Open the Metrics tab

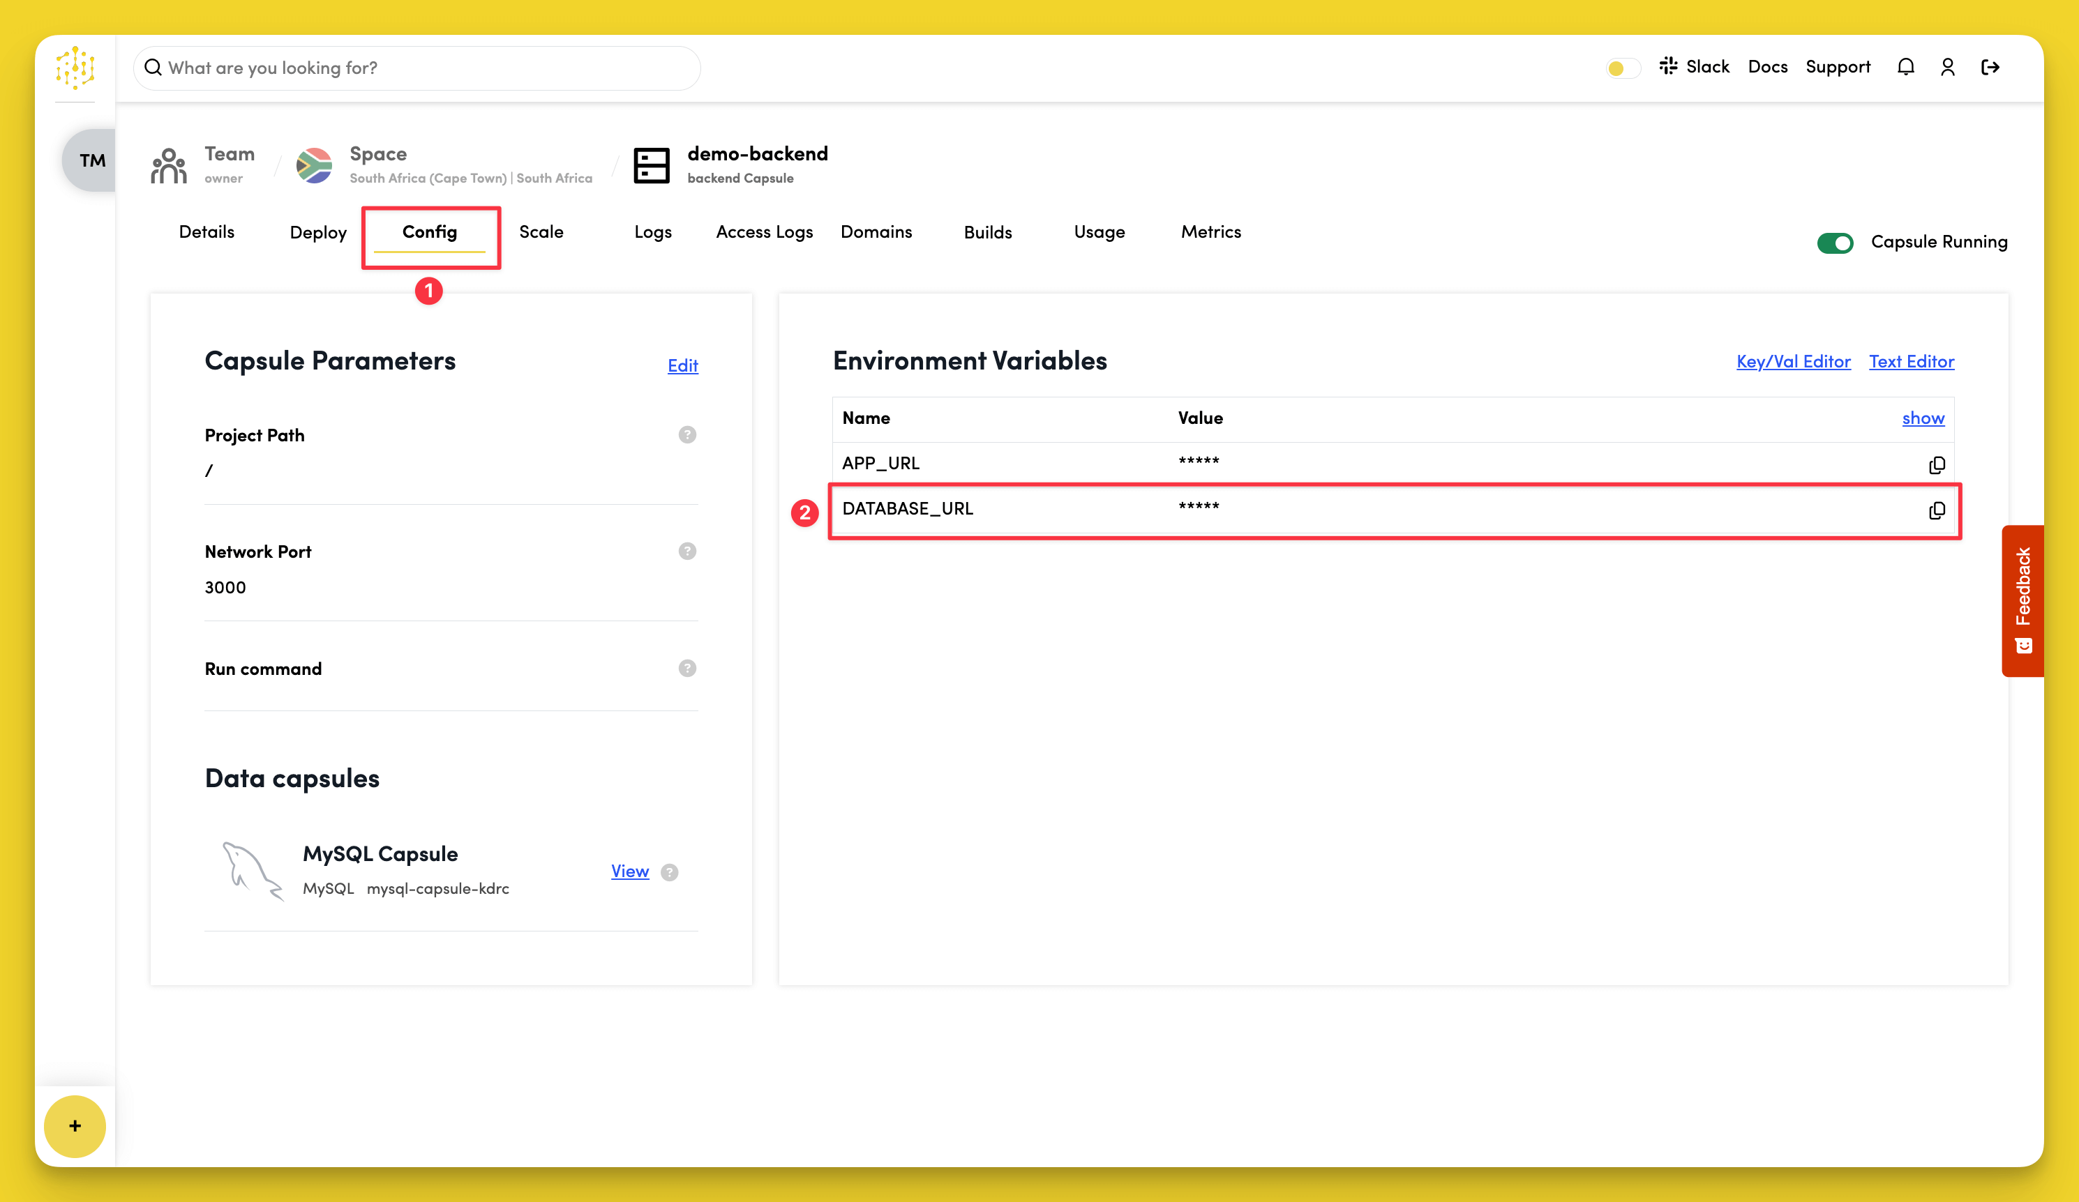point(1210,231)
